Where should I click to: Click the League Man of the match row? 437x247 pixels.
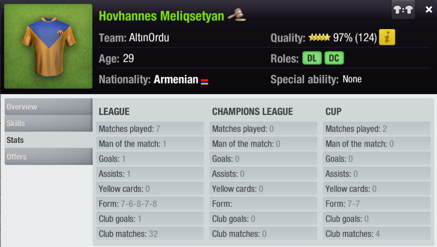pos(150,144)
